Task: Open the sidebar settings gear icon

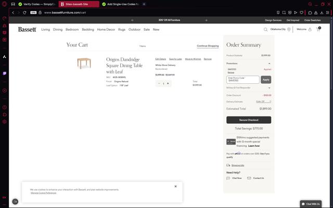Action: click(x=5, y=122)
